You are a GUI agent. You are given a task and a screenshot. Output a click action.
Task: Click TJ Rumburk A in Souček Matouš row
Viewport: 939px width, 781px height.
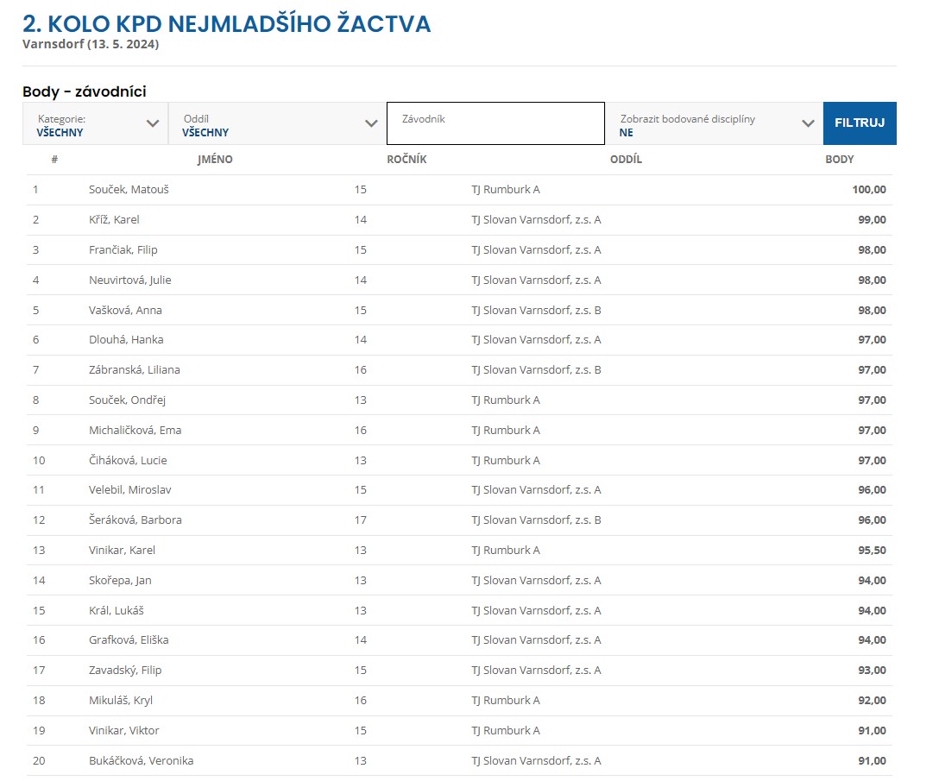[506, 190]
